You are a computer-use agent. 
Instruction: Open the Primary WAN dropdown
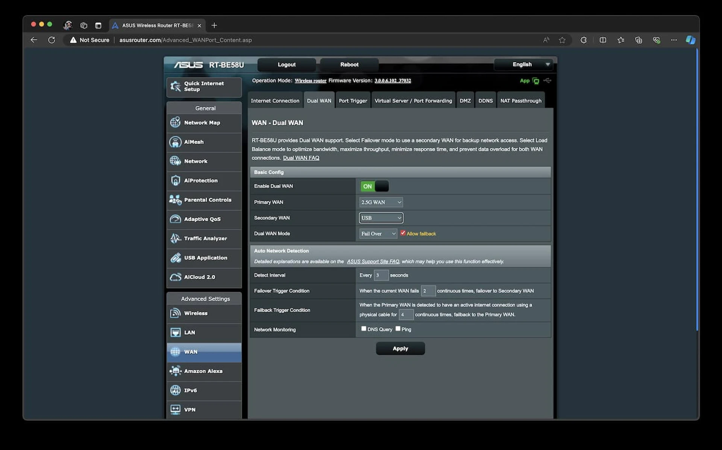[x=381, y=202]
